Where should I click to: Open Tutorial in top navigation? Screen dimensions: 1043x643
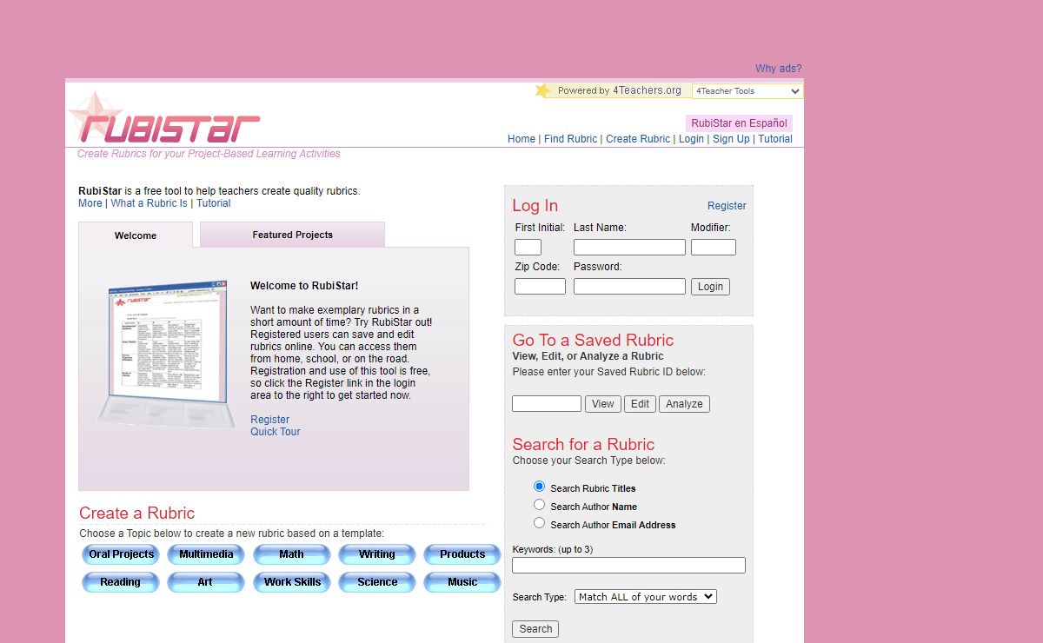[x=775, y=139]
